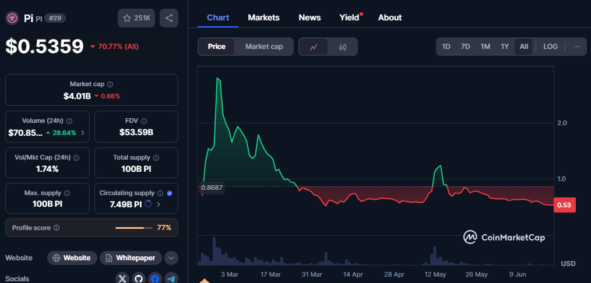Open the Website link button
Image resolution: width=591 pixels, height=283 pixels.
pyautogui.click(x=72, y=258)
